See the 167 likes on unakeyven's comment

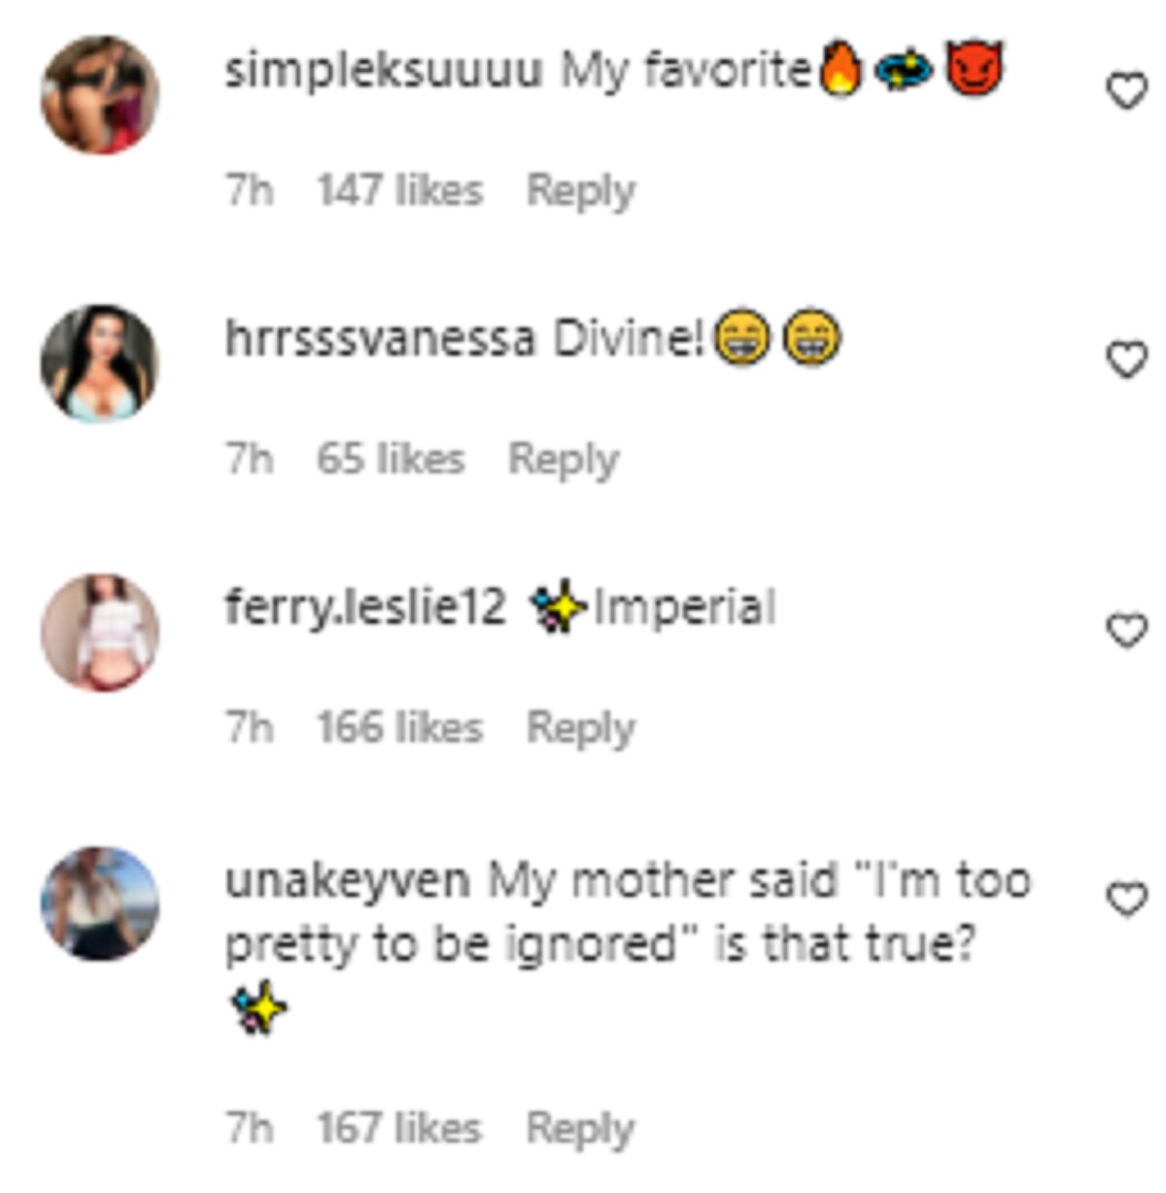(399, 1129)
